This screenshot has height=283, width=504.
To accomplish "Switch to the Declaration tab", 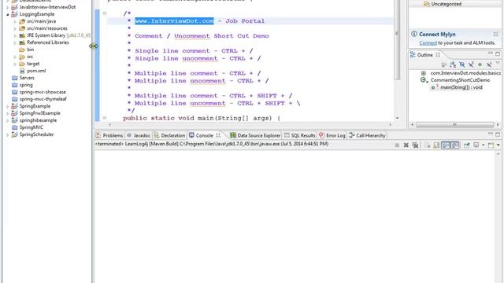I will tap(169, 135).
